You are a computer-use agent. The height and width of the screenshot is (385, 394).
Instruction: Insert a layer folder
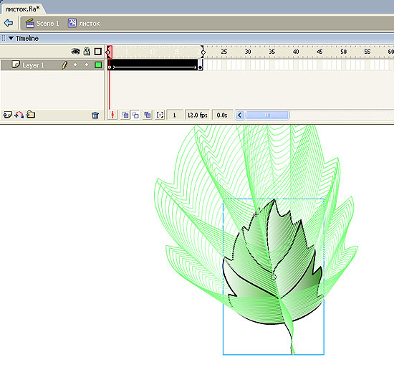point(31,115)
